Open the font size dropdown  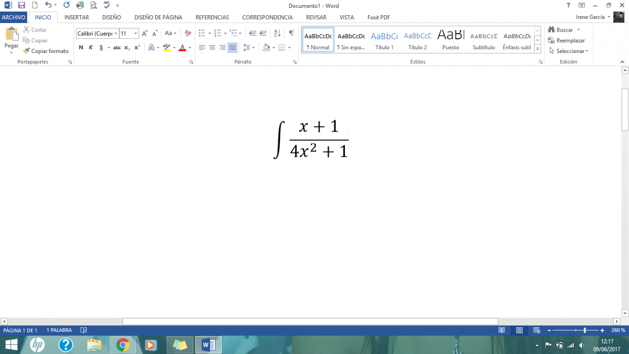136,34
